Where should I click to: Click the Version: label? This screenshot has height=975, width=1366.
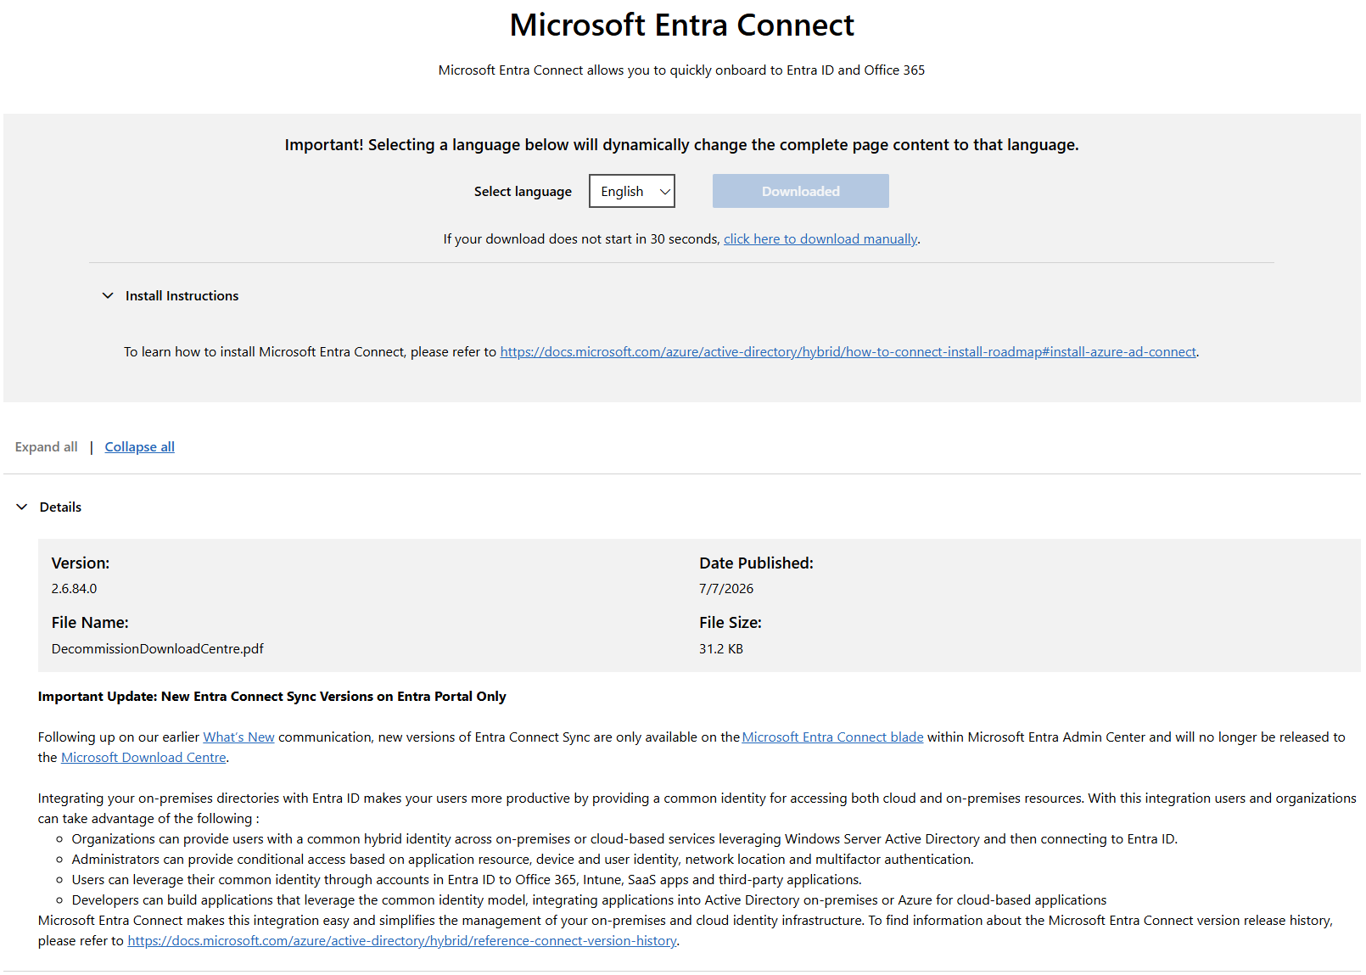click(80, 563)
